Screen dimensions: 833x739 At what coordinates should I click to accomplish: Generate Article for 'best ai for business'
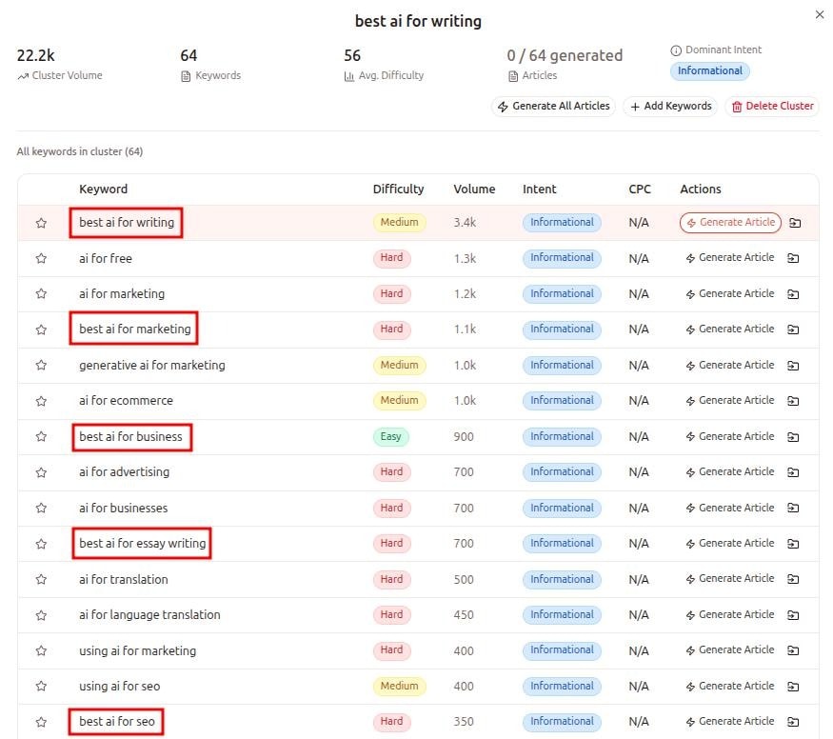point(730,437)
